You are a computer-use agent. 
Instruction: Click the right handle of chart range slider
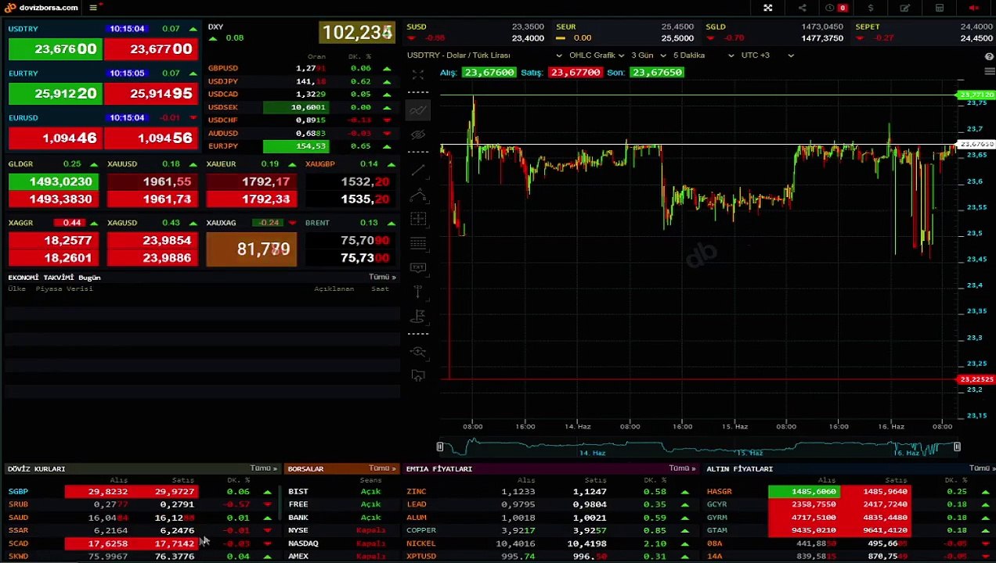957,446
